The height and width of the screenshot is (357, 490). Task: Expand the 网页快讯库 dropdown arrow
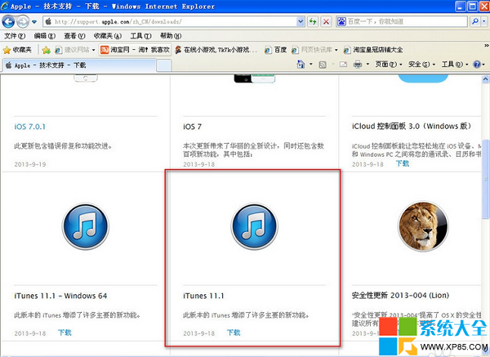pos(336,50)
